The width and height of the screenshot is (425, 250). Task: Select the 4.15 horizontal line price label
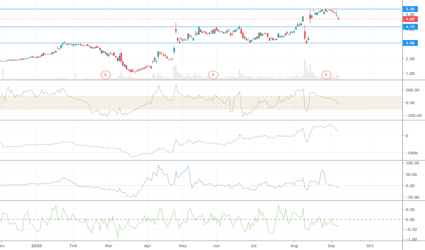click(410, 27)
